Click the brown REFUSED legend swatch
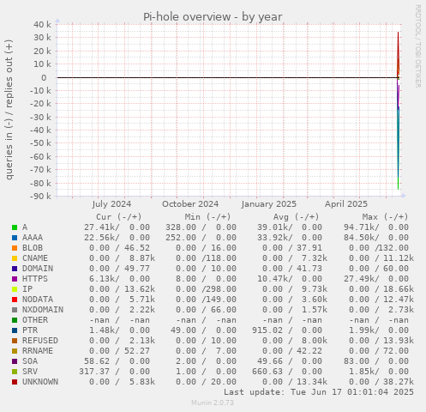 click(x=15, y=341)
